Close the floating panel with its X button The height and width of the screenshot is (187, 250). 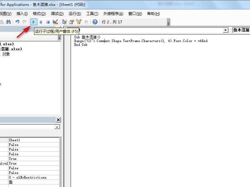coord(58,120)
